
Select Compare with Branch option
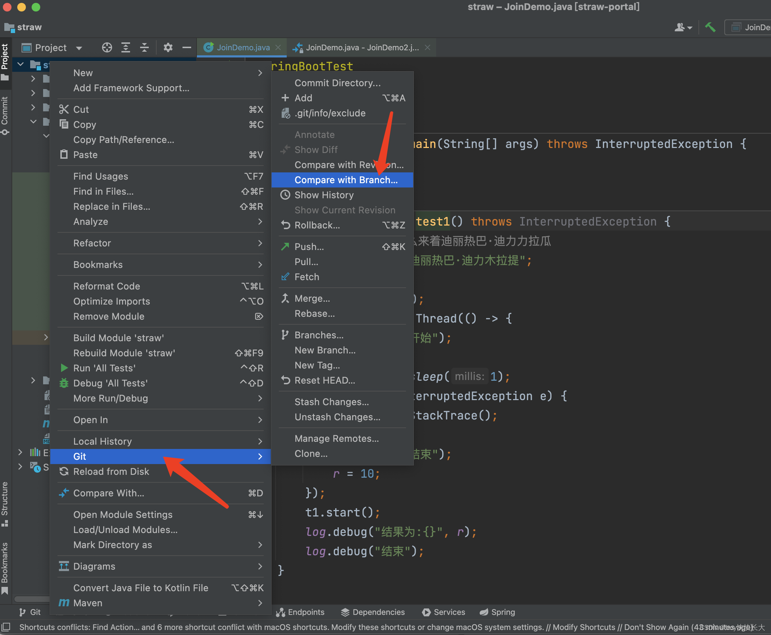coord(346,180)
